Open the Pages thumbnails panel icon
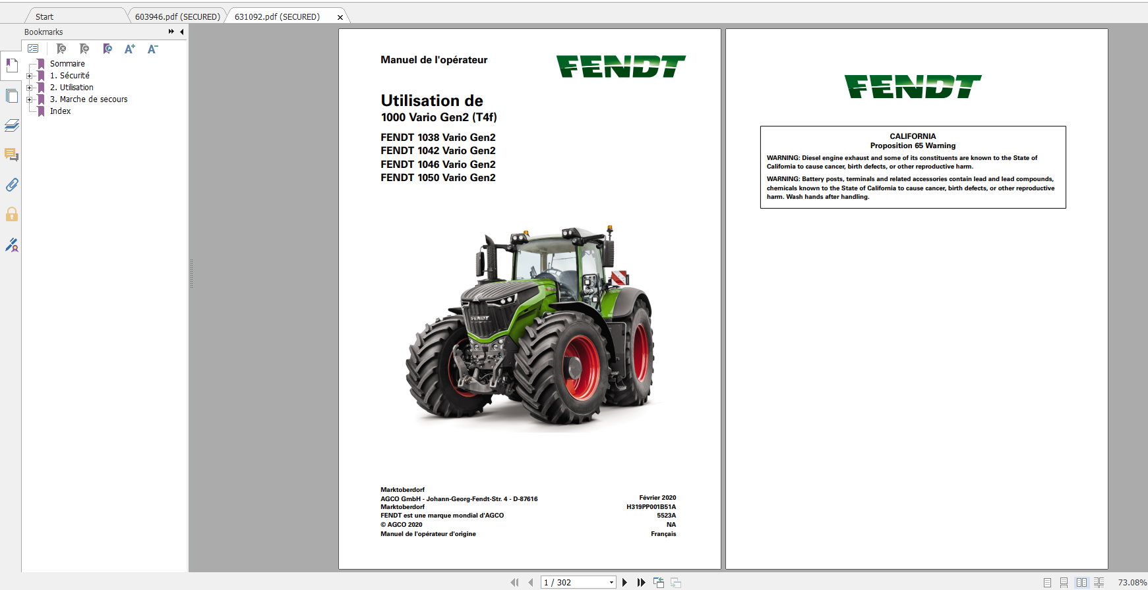Image resolution: width=1148 pixels, height=590 pixels. (x=11, y=95)
